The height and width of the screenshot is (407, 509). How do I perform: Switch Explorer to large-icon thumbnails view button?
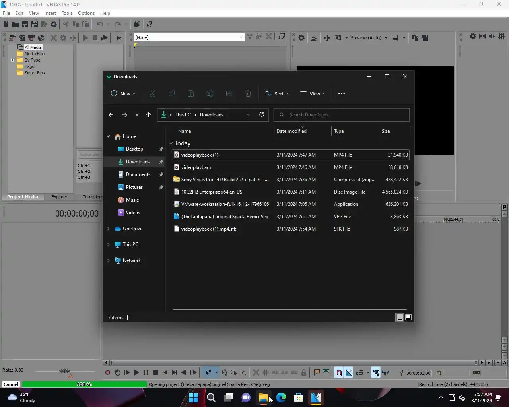point(408,317)
